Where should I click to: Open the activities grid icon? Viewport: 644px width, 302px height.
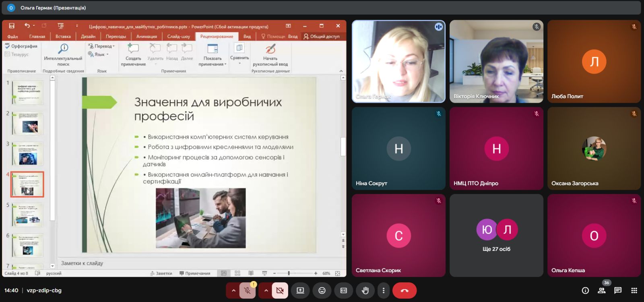coord(634,290)
